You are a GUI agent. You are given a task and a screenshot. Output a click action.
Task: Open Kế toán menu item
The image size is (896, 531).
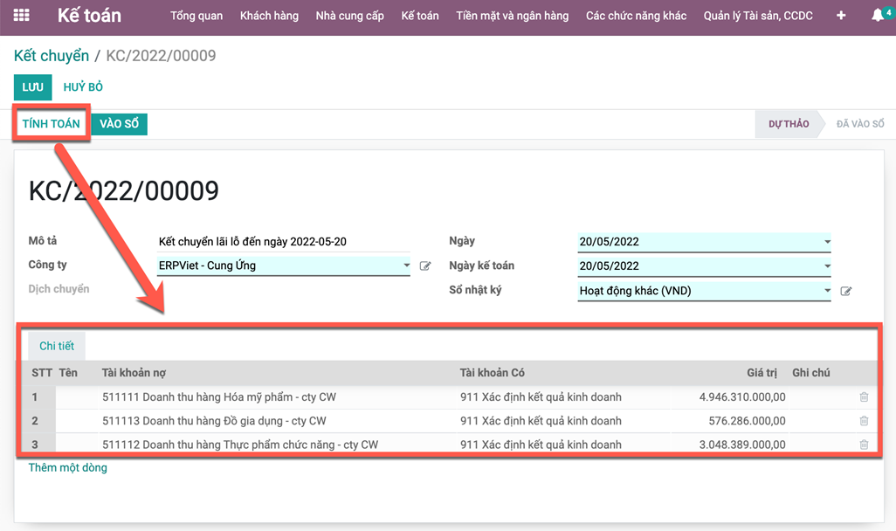pos(420,16)
